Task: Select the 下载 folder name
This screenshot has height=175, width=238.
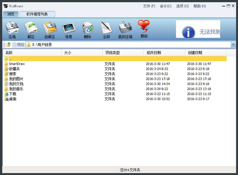Action: (x=12, y=94)
